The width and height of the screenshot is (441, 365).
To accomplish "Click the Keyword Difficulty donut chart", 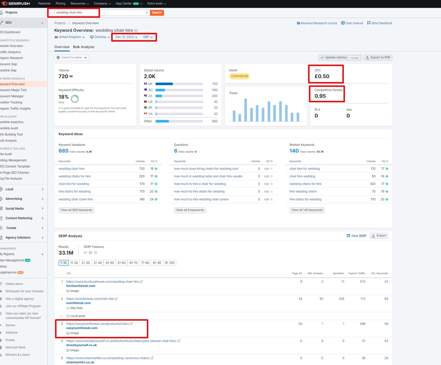I will (75, 99).
